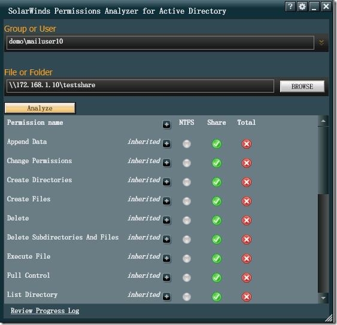The image size is (337, 325).
Task: Expand List Directory row plus button
Action: [x=166, y=296]
